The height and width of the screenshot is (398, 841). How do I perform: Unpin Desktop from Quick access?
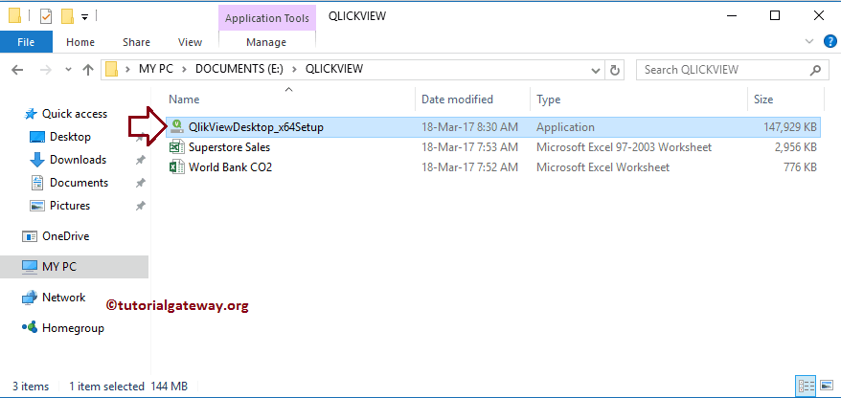(141, 138)
